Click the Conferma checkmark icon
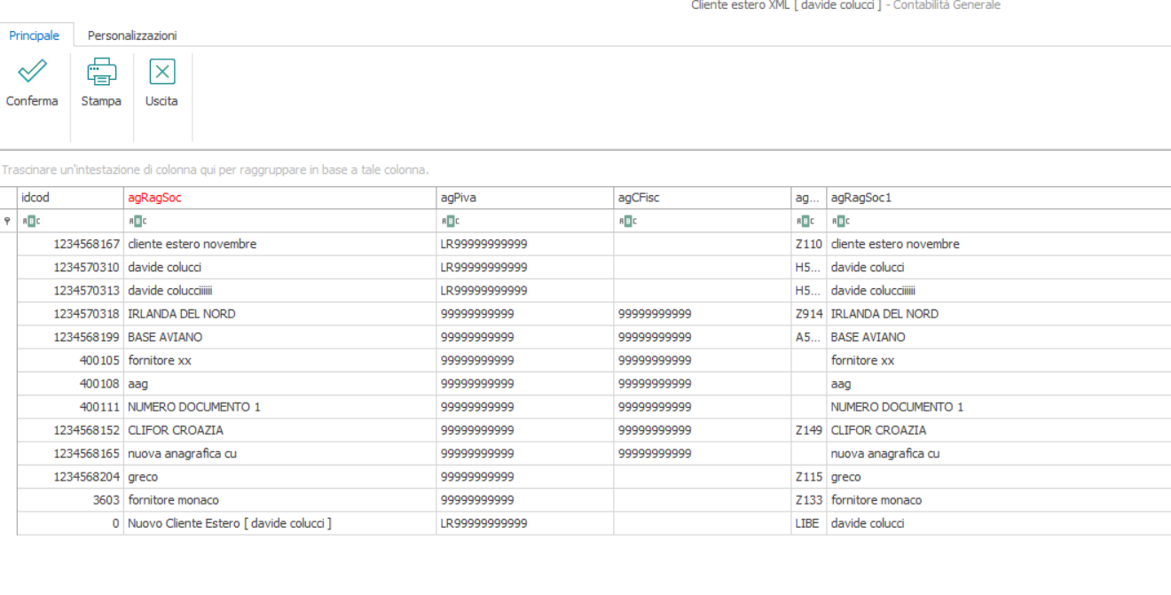Image resolution: width=1171 pixels, height=595 pixels. tap(33, 72)
